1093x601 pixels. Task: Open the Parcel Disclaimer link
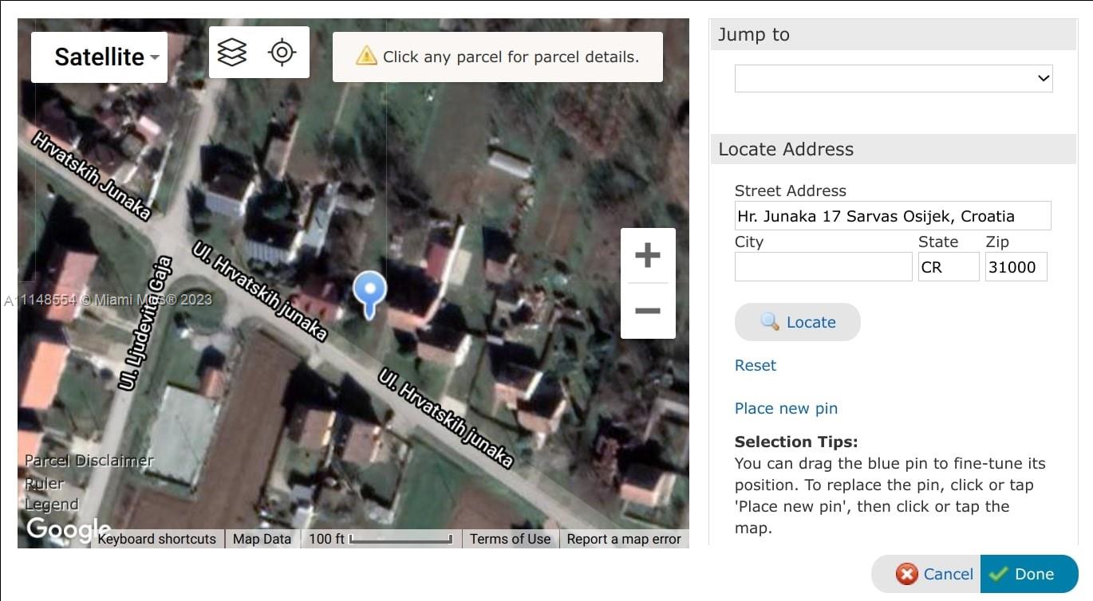89,461
